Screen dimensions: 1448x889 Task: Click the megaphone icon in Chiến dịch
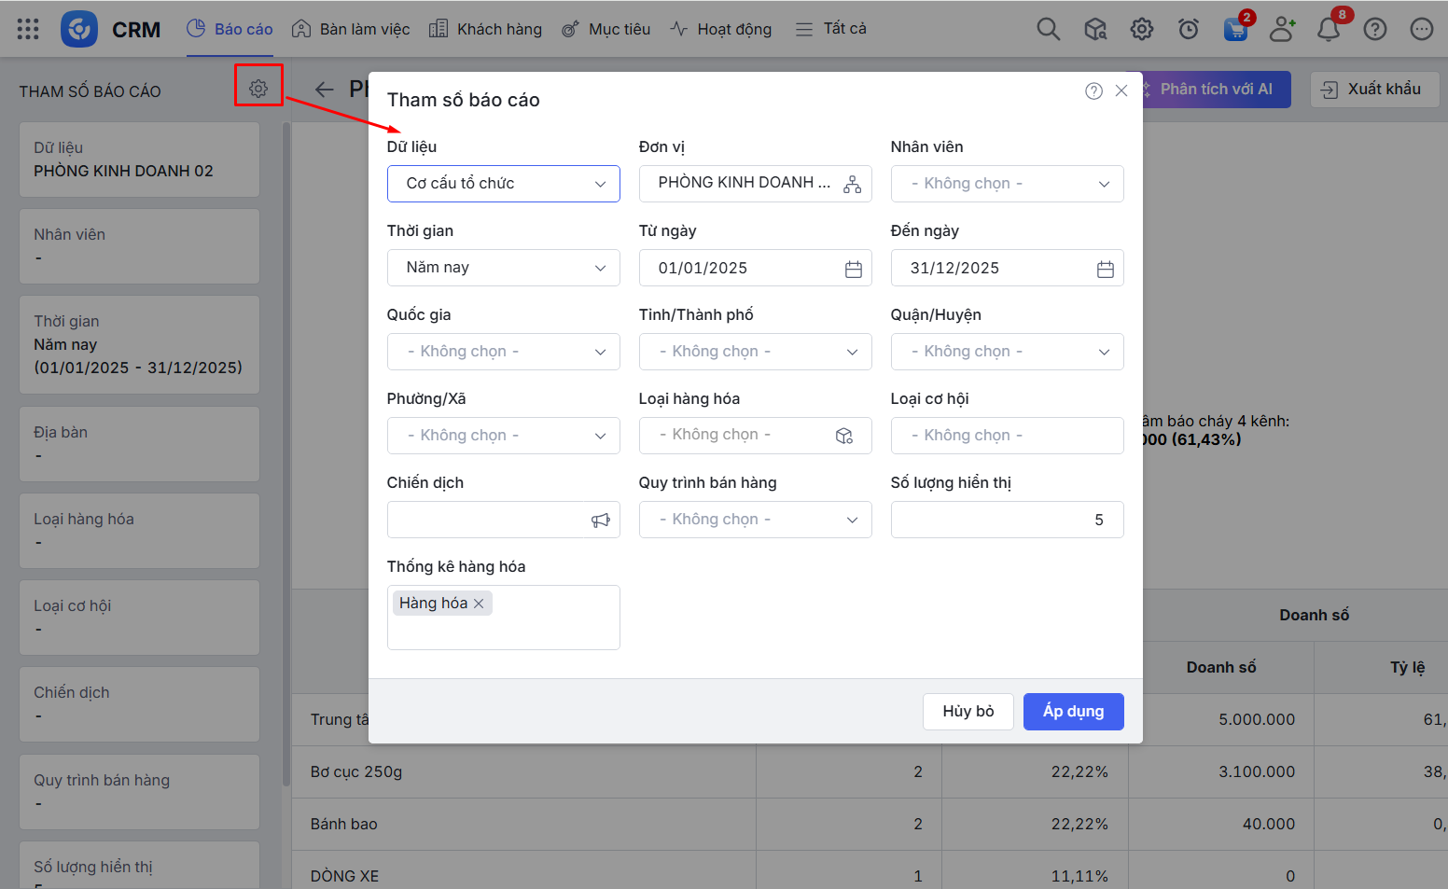pos(600,521)
